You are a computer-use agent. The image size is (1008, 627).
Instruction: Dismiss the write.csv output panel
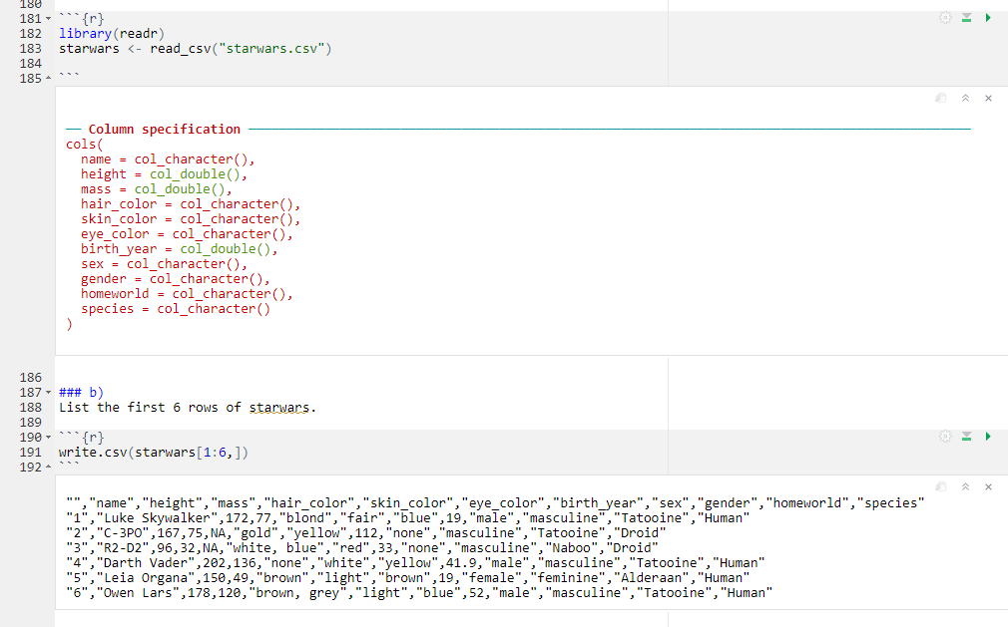coord(988,486)
